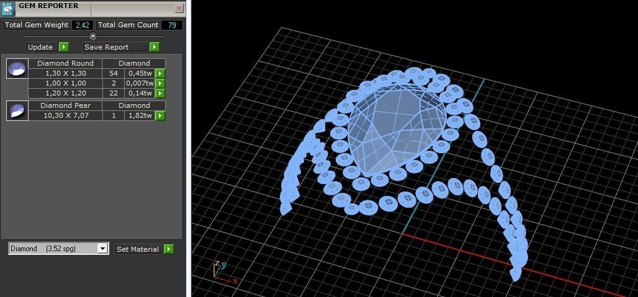
Task: Click the 'Diamond Pear' header cell
Action: pyautogui.click(x=65, y=105)
